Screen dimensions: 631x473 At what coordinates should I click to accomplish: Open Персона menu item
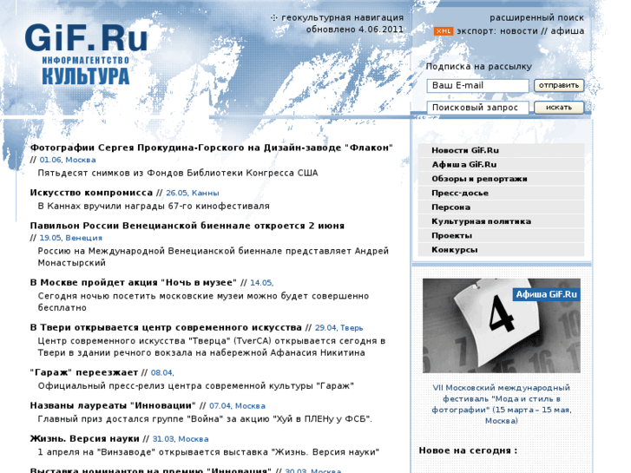(501, 207)
